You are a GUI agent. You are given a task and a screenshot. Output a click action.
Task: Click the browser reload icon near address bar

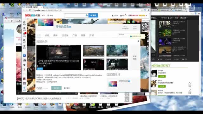pyautogui.click(x=29, y=10)
